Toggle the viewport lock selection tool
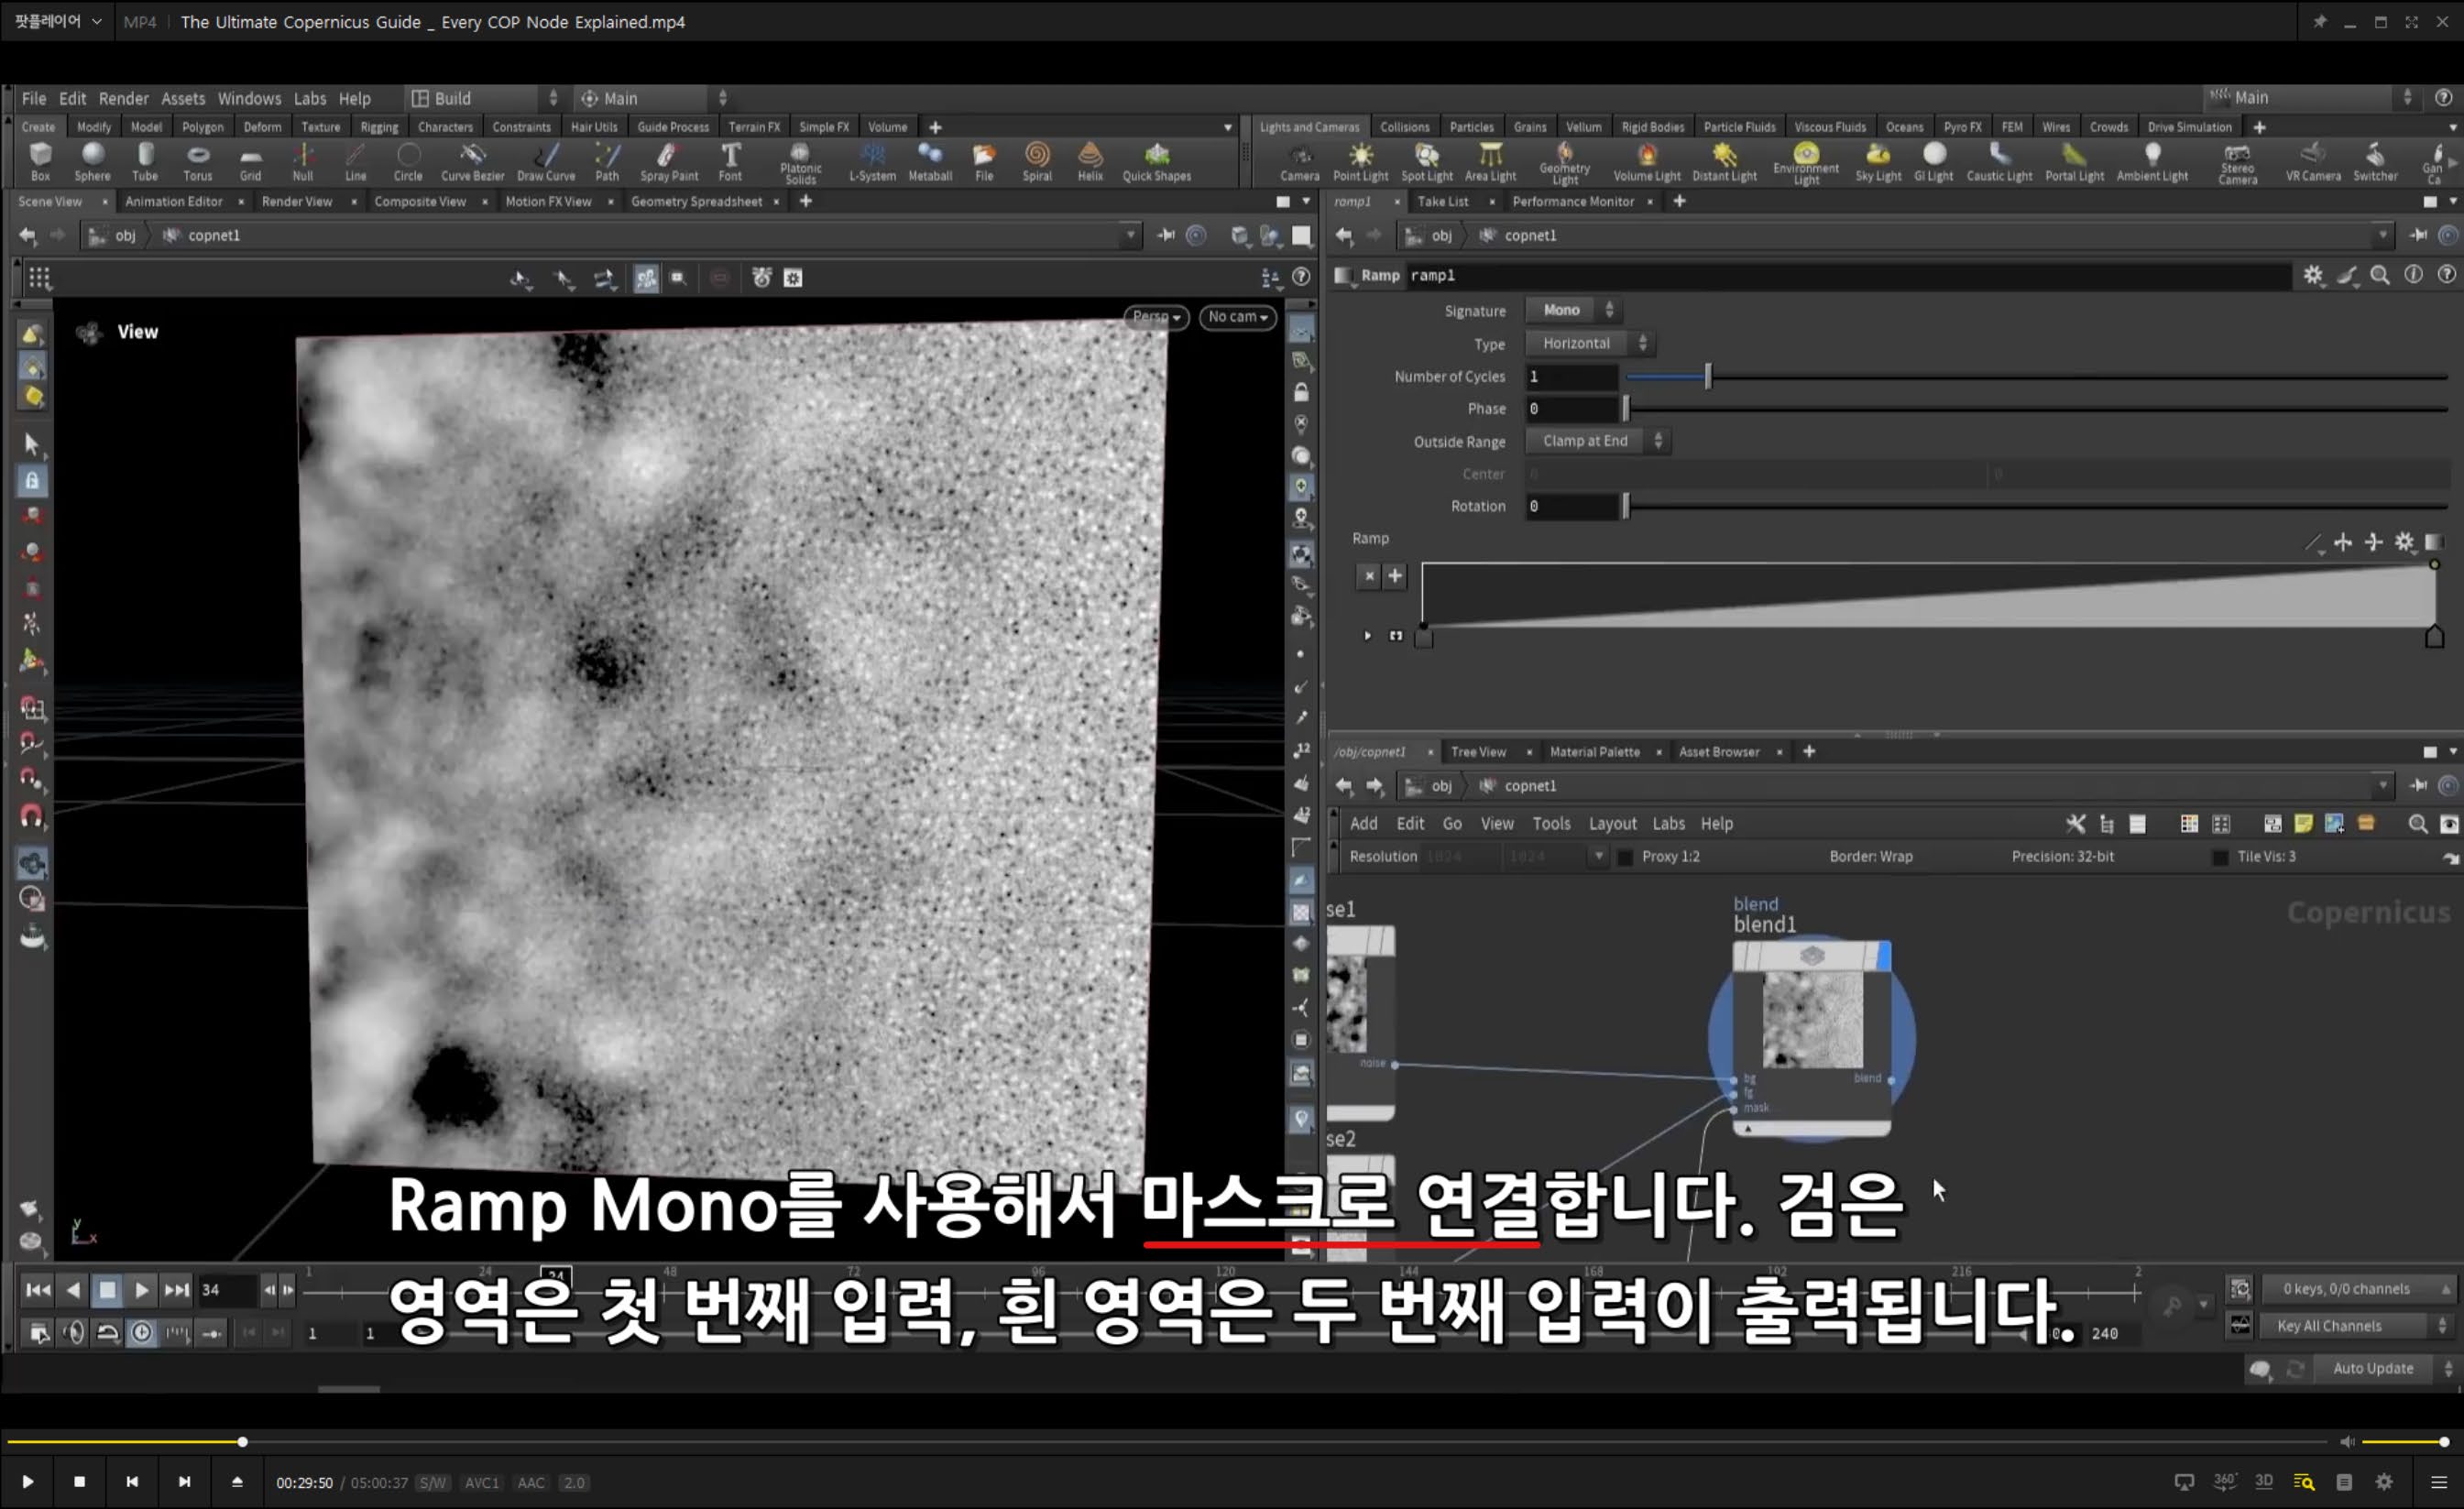The image size is (2464, 1509). [32, 481]
